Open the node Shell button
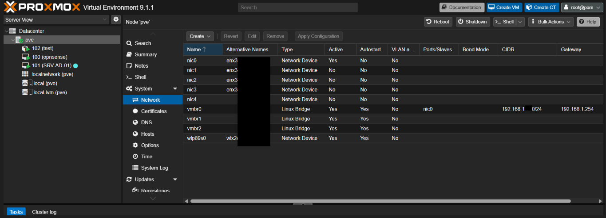 pyautogui.click(x=504, y=22)
